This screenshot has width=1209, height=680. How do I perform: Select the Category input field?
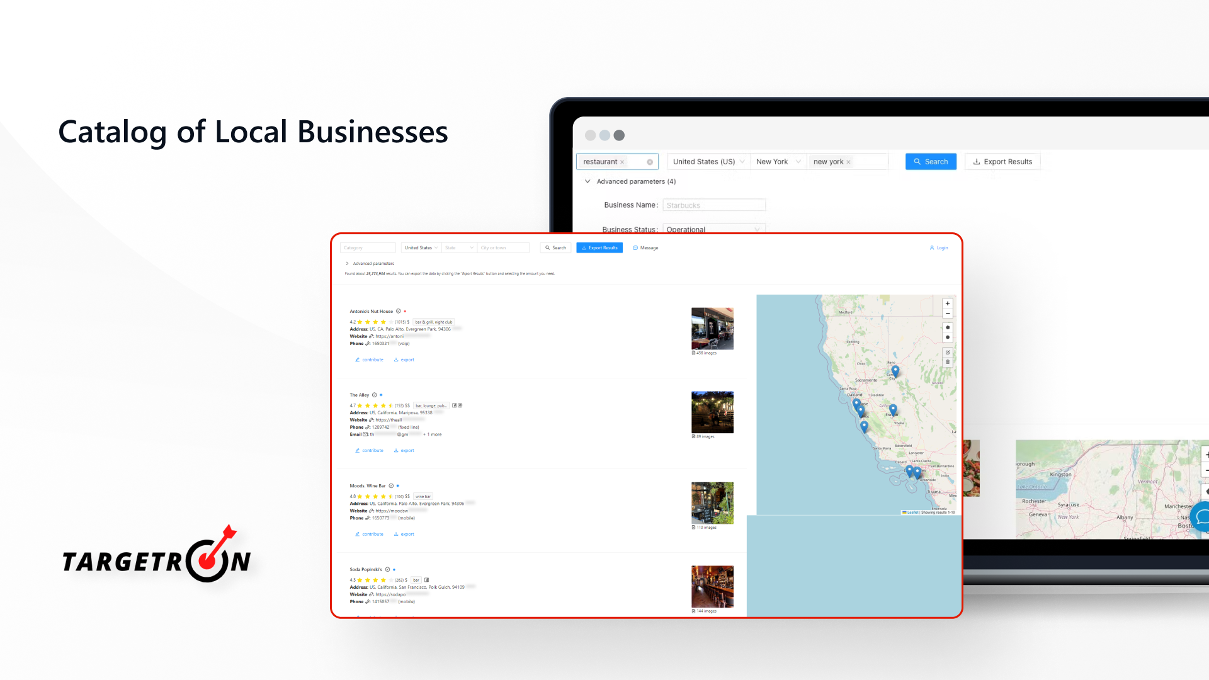tap(368, 247)
